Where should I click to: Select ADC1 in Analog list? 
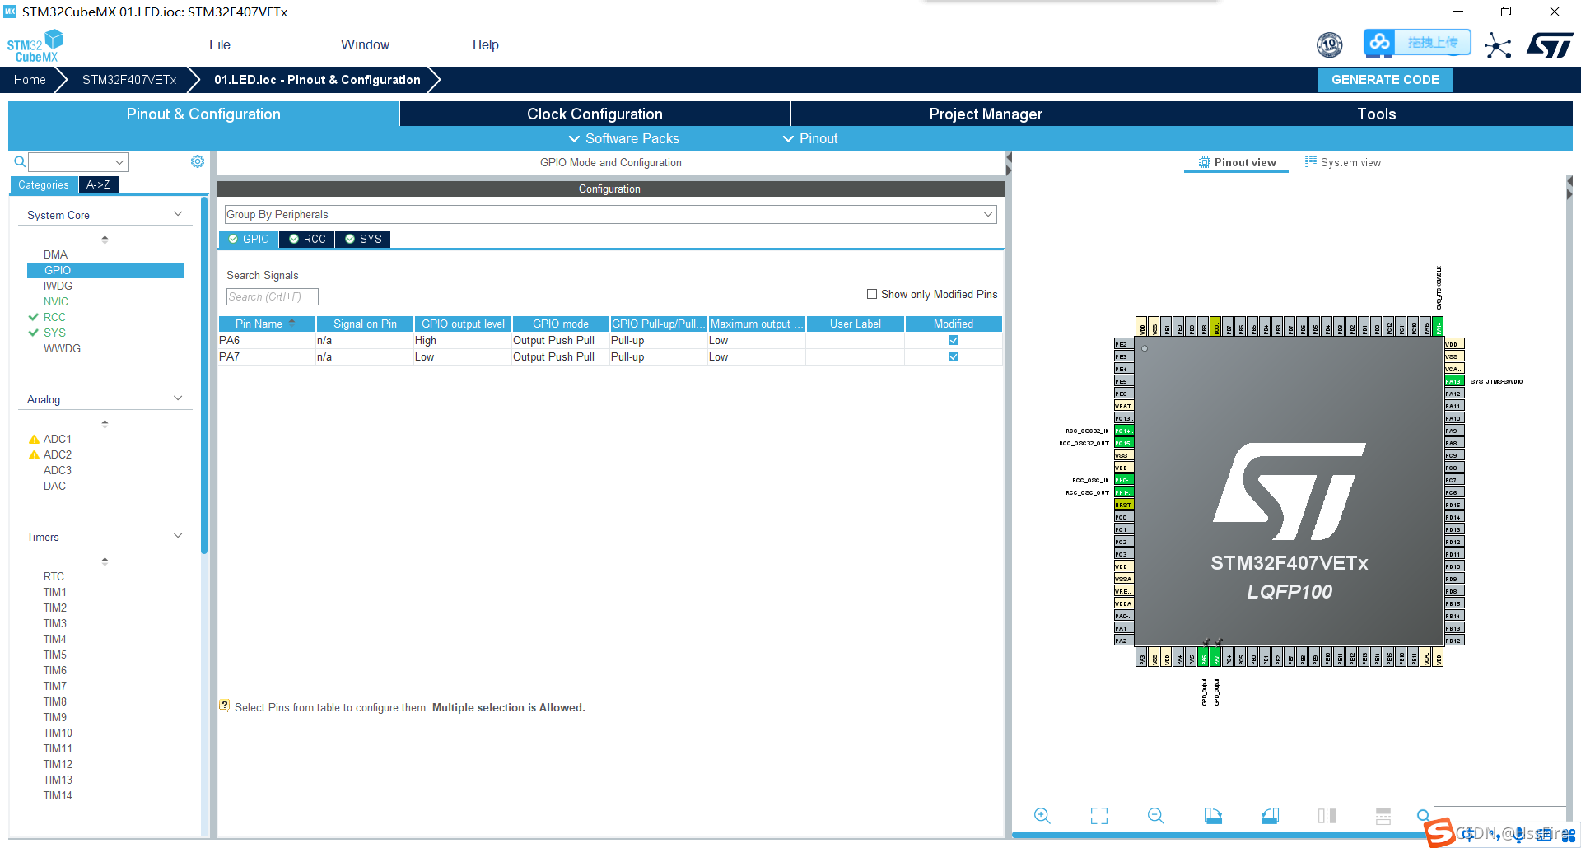click(58, 439)
